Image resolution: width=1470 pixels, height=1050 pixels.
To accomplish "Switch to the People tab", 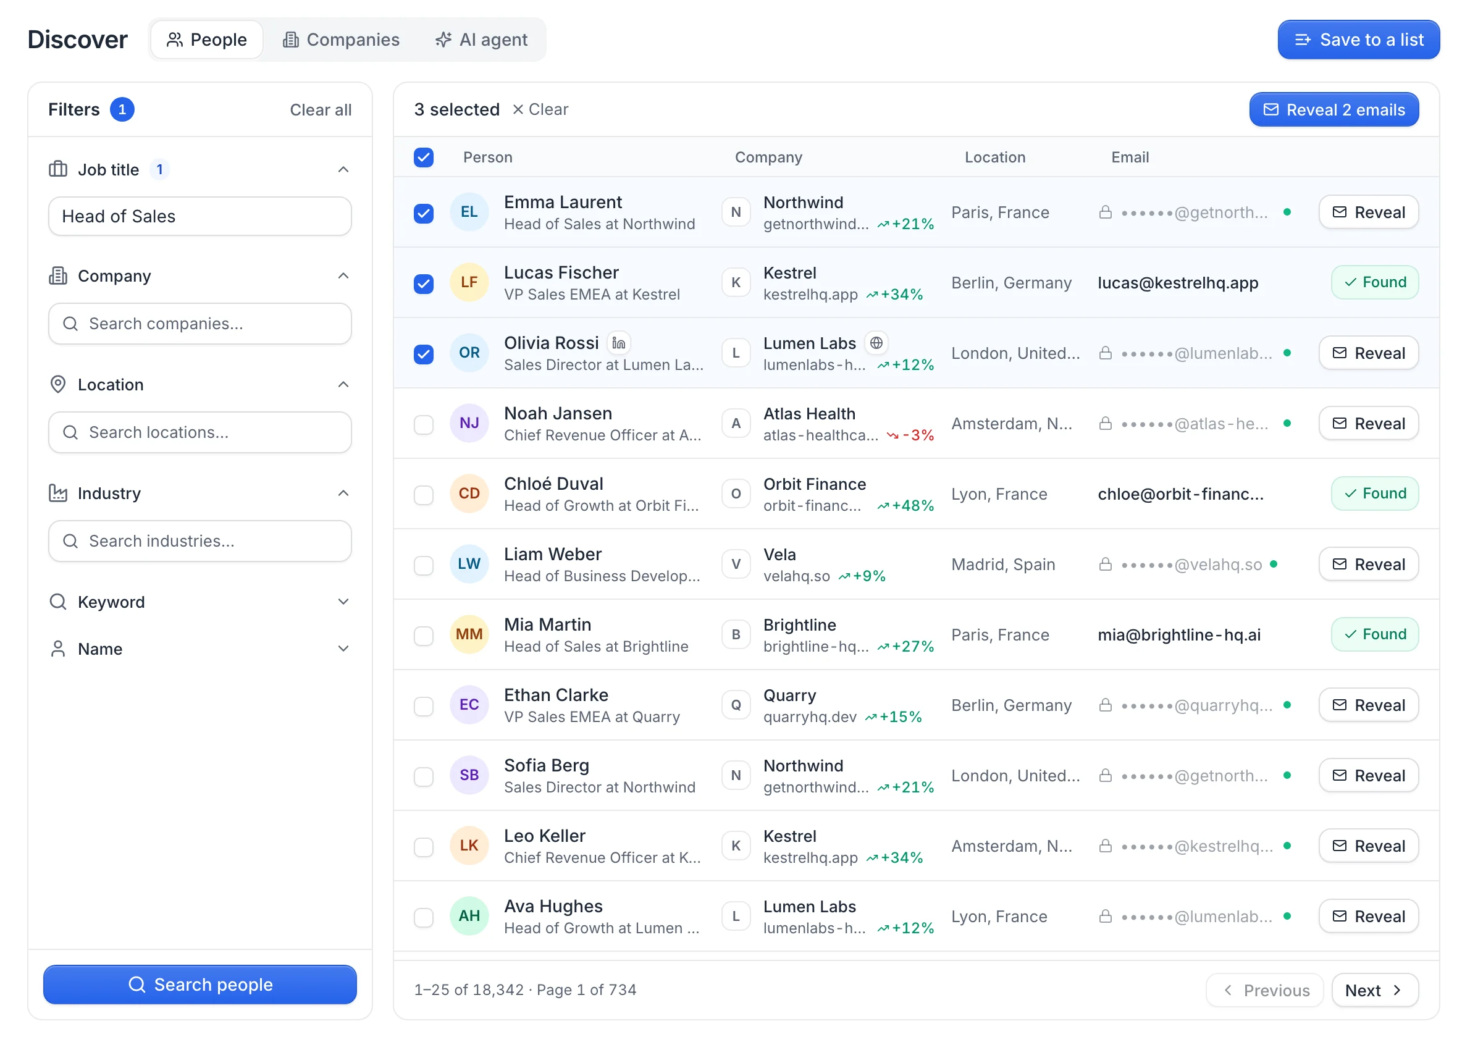I will click(207, 40).
